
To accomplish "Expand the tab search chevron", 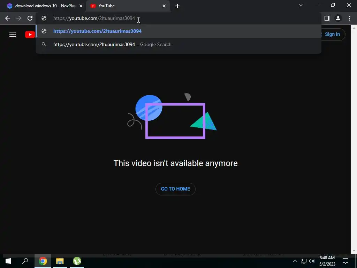I will (301, 5).
